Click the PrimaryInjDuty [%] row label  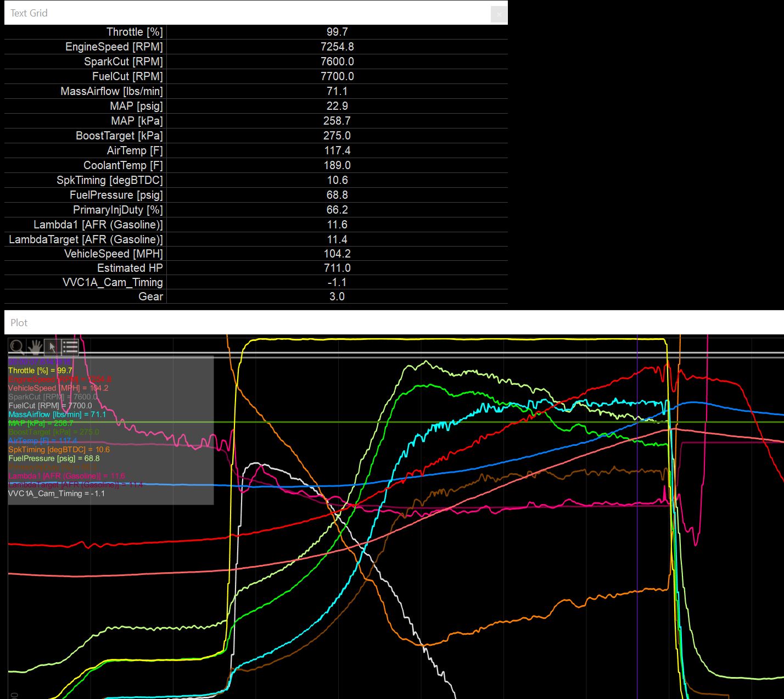[x=117, y=210]
